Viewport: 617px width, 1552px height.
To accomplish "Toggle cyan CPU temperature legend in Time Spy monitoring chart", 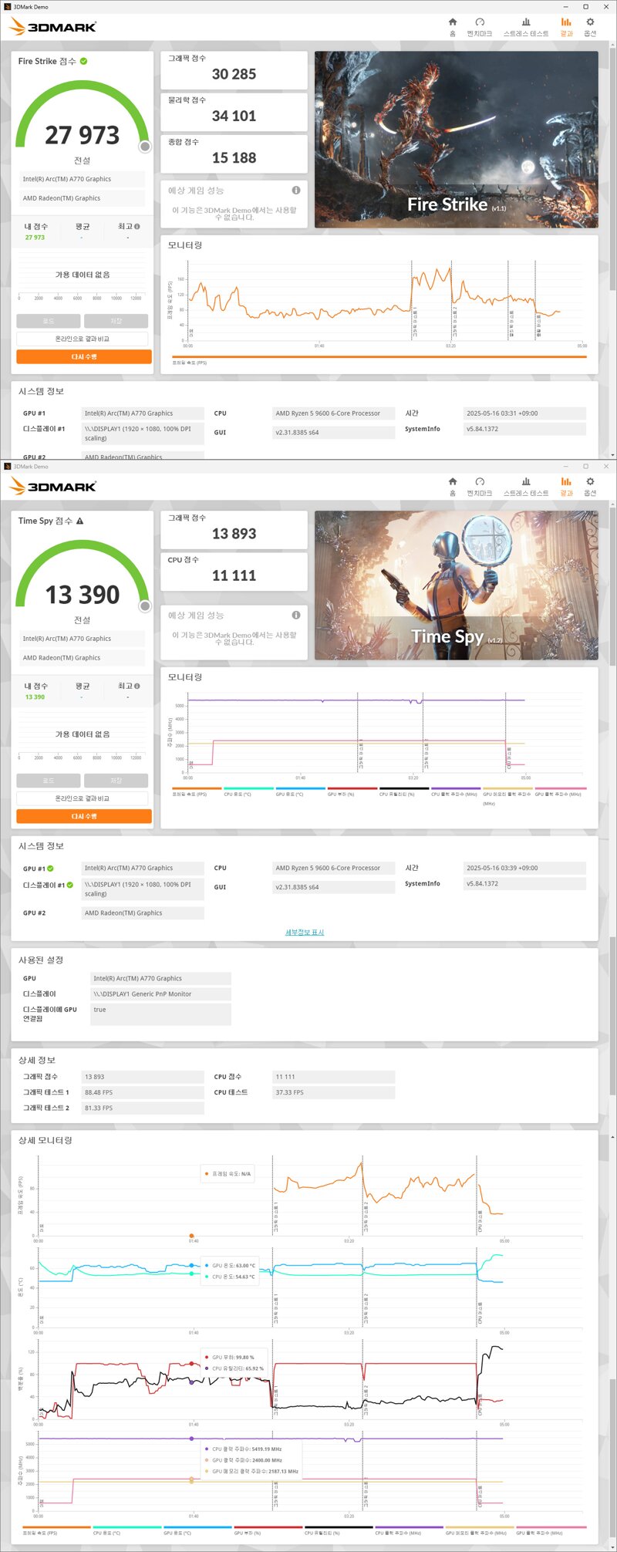I will (248, 792).
